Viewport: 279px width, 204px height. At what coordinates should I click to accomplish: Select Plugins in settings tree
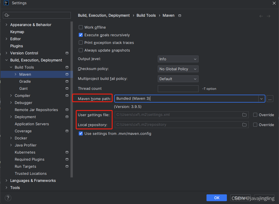tap(16, 46)
